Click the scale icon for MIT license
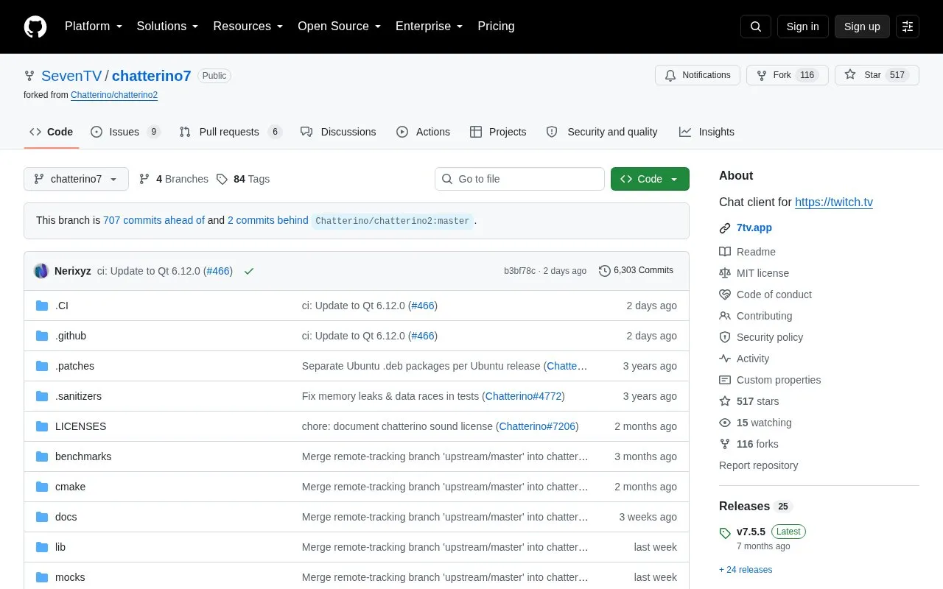Image resolution: width=943 pixels, height=589 pixels. (x=725, y=273)
